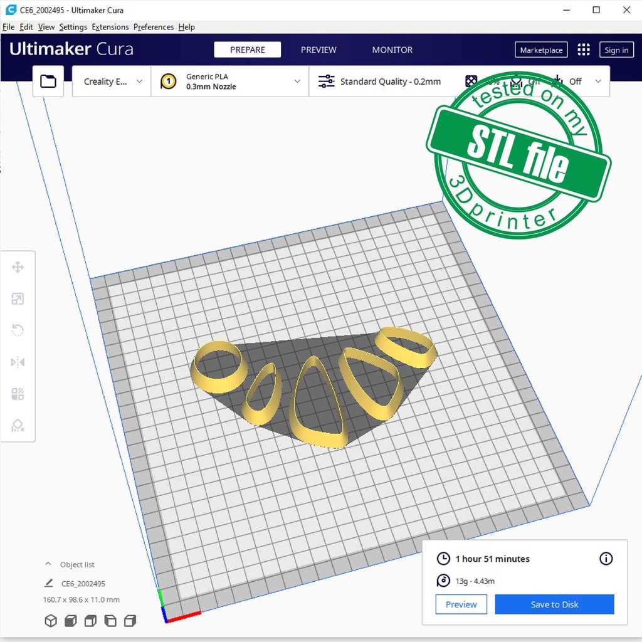Expand Standard Quality print settings panel

[x=389, y=82]
